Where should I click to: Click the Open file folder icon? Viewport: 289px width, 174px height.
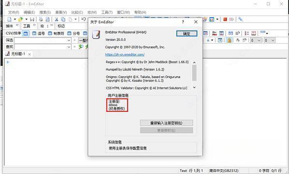click(x=21, y=19)
